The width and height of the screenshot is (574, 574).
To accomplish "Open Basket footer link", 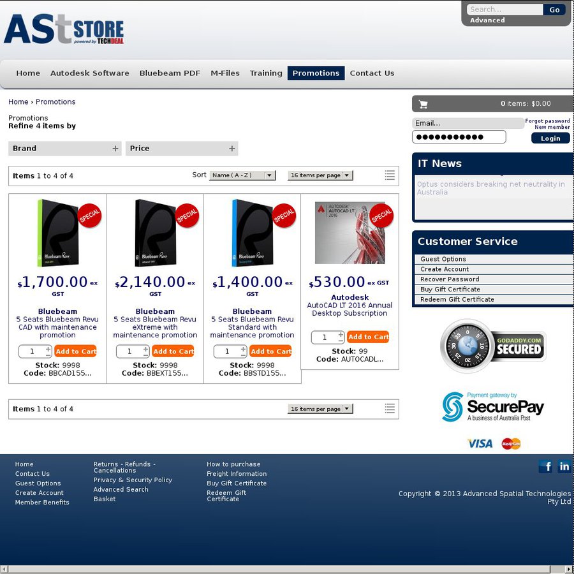I will click(x=105, y=499).
